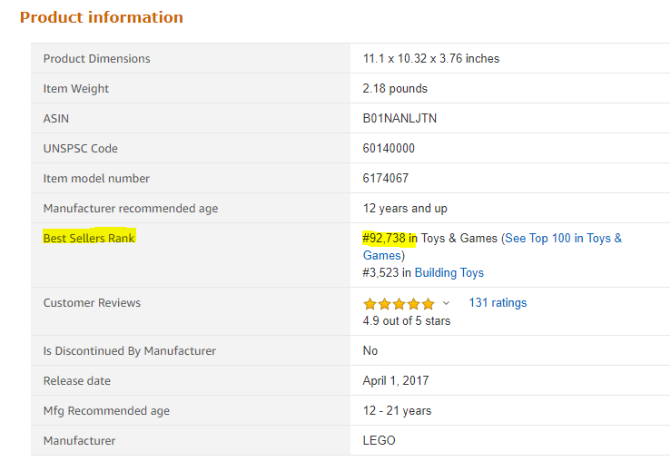Expand the star rating breakdown chevron
The width and height of the screenshot is (671, 471).
click(446, 304)
